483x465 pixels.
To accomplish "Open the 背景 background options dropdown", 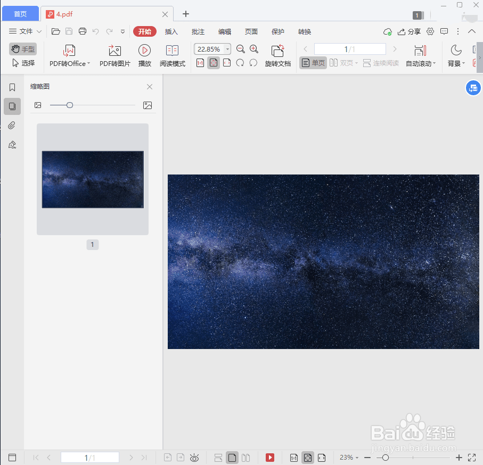I will (x=457, y=62).
